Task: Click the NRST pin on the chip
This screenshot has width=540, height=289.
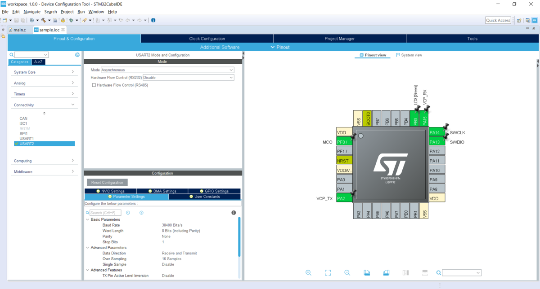Action: [x=344, y=161]
